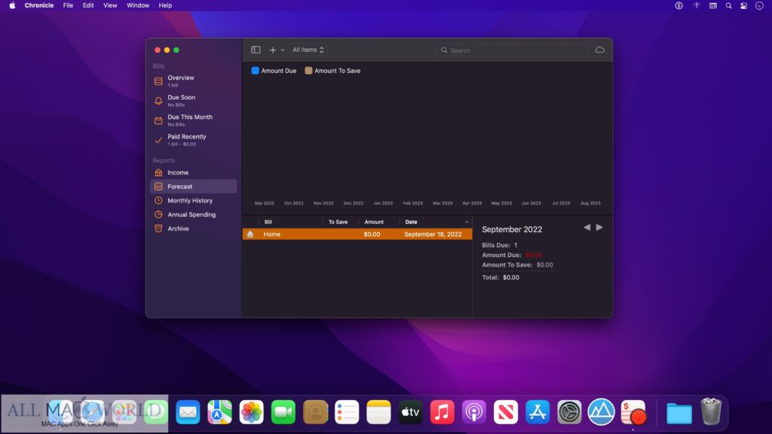Open Due Soon in the sidebar
Viewport: 772px width, 434px height.
point(194,100)
